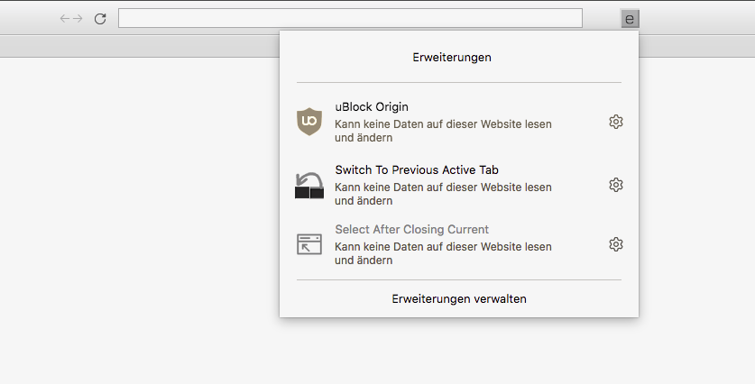Open Erweiterungen verwalten

point(459,299)
